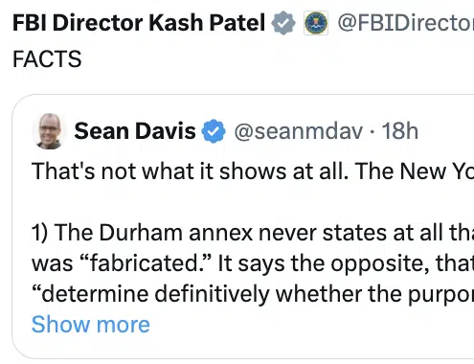This screenshot has width=474, height=364.
Task: Click the "determine definitively whether" line
Action: [253, 294]
